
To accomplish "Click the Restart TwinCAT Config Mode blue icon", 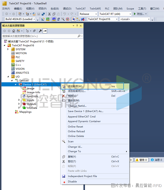I will (54, 19).
